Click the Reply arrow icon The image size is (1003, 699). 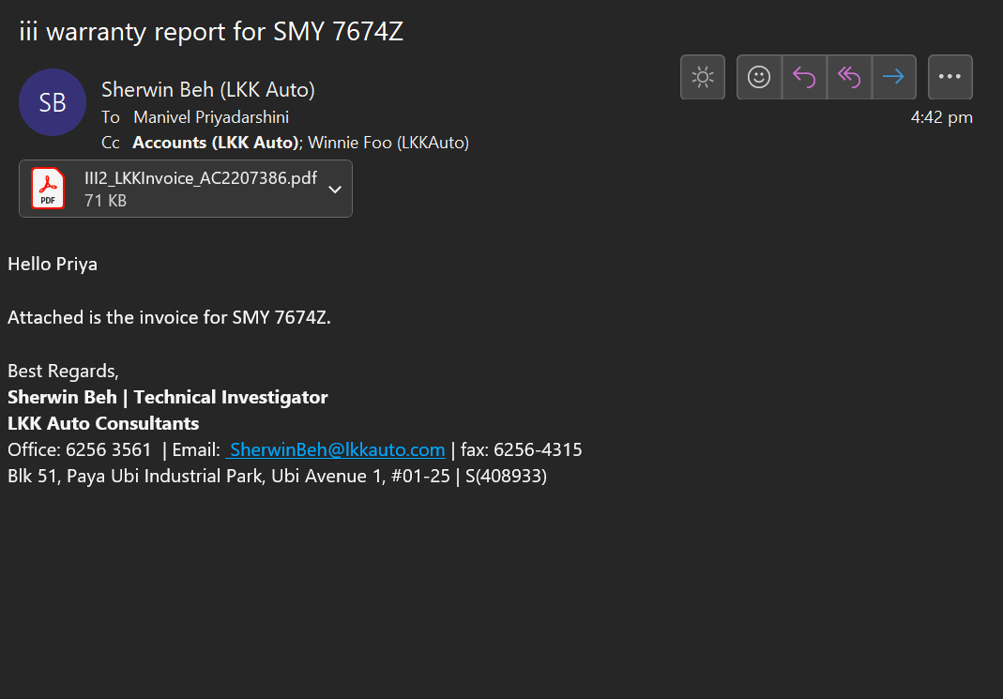pyautogui.click(x=804, y=77)
